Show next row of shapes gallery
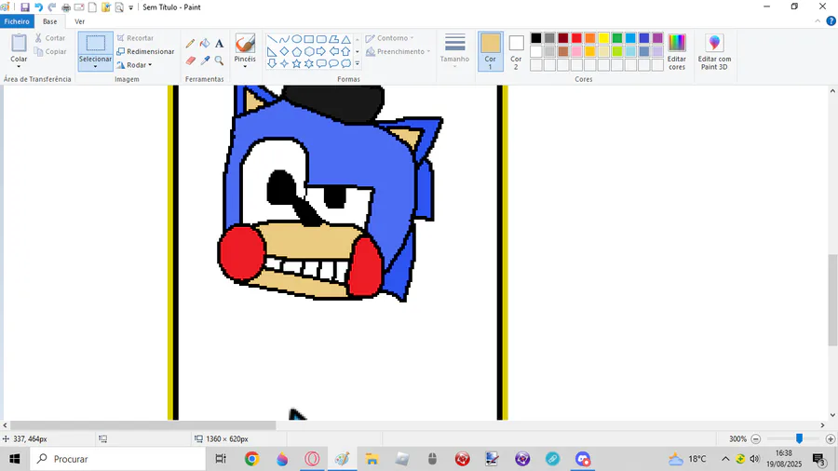The image size is (838, 471). [x=357, y=52]
